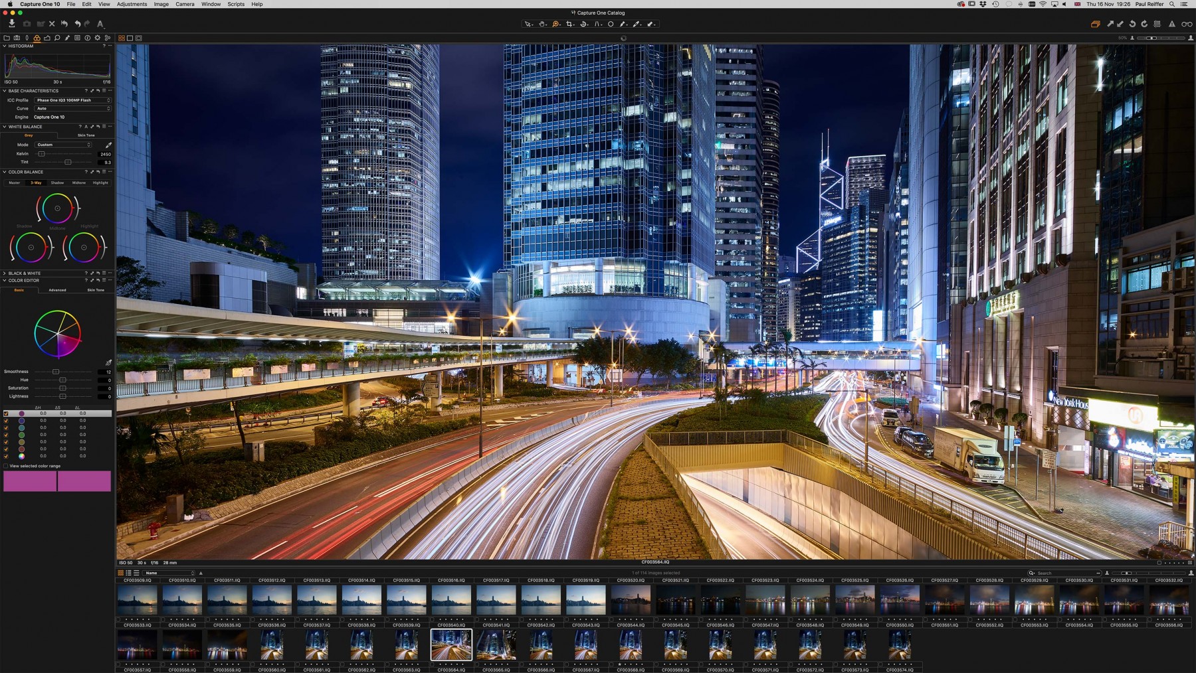Switch to the Skin Tone tab in White Balance

click(x=85, y=135)
